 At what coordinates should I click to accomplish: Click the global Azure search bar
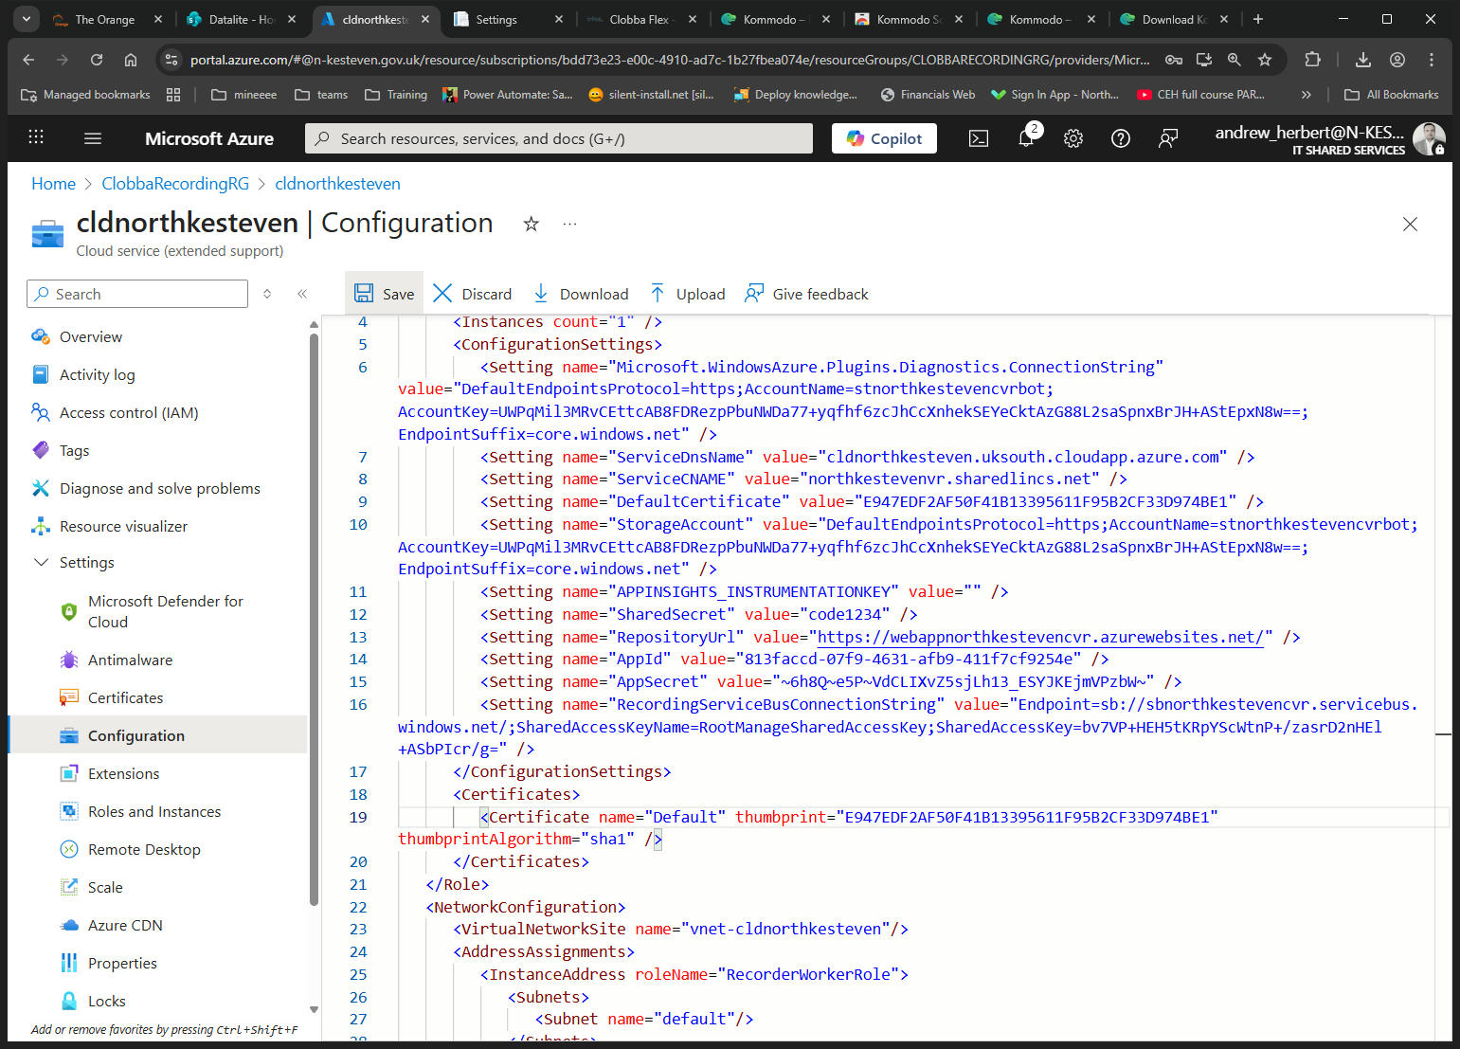[x=559, y=138]
